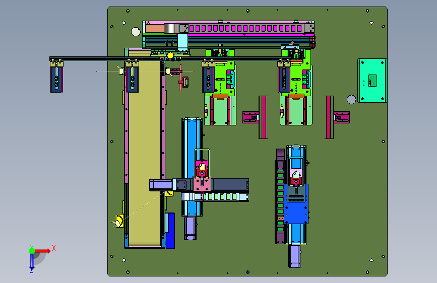The width and height of the screenshot is (437, 283).
Task: Select the teal control box on the base plate
Action: tap(372, 81)
